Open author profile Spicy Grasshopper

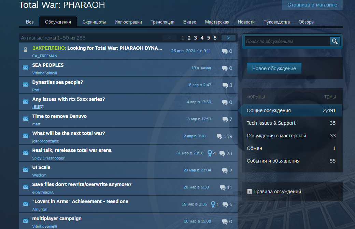(x=48, y=158)
